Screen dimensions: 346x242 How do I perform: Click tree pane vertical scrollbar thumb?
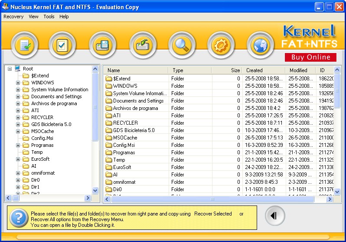pyautogui.click(x=95, y=106)
